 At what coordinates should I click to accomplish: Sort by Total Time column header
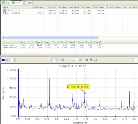click(51, 7)
